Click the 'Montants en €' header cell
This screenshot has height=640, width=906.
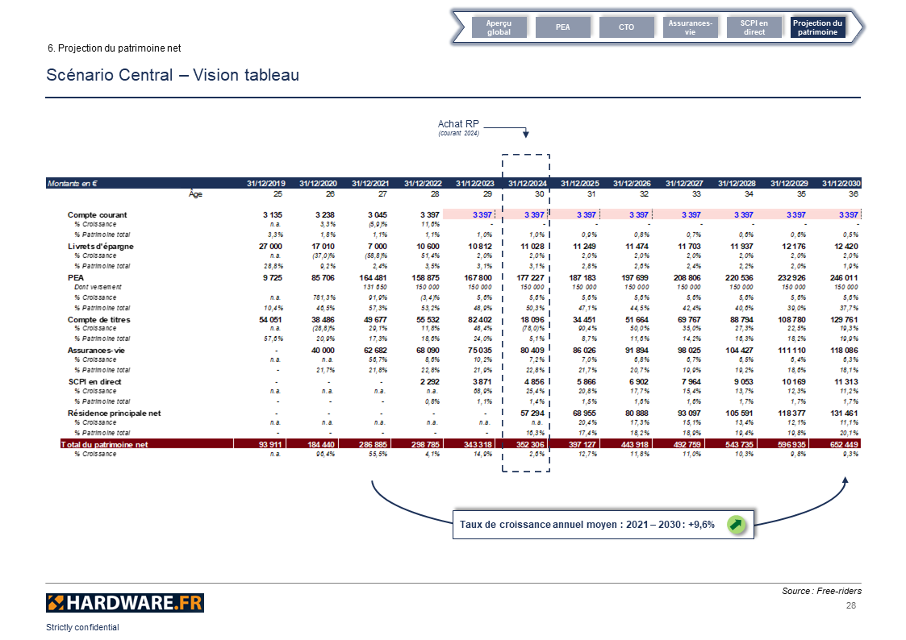[x=73, y=184]
